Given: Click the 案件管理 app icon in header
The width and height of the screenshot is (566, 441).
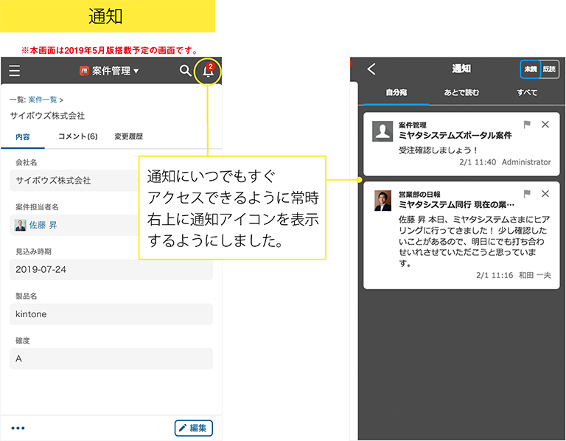Looking at the screenshot, I should point(84,71).
